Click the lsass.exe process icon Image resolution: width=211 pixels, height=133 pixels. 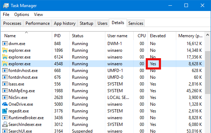point(5,84)
